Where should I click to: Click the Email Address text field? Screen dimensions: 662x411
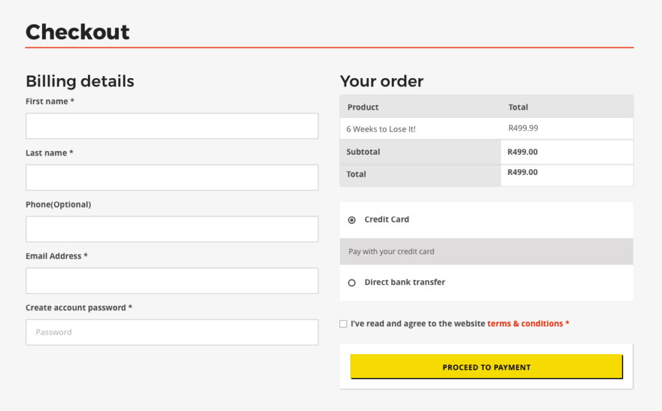tap(172, 281)
